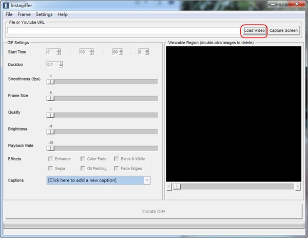Click the Smoothness (fps) slider handle
The width and height of the screenshot is (308, 238).
pyautogui.click(x=50, y=82)
